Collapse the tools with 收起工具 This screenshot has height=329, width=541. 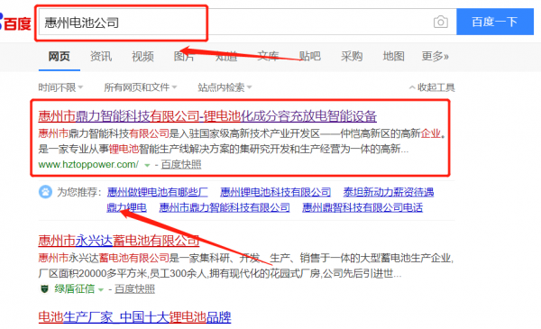coord(432,87)
